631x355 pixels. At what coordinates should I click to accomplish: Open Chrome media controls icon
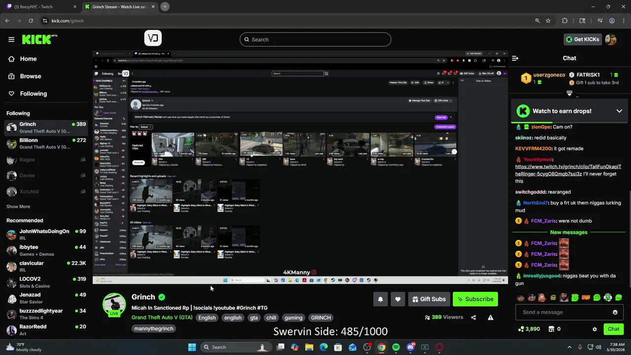pyautogui.click(x=600, y=21)
